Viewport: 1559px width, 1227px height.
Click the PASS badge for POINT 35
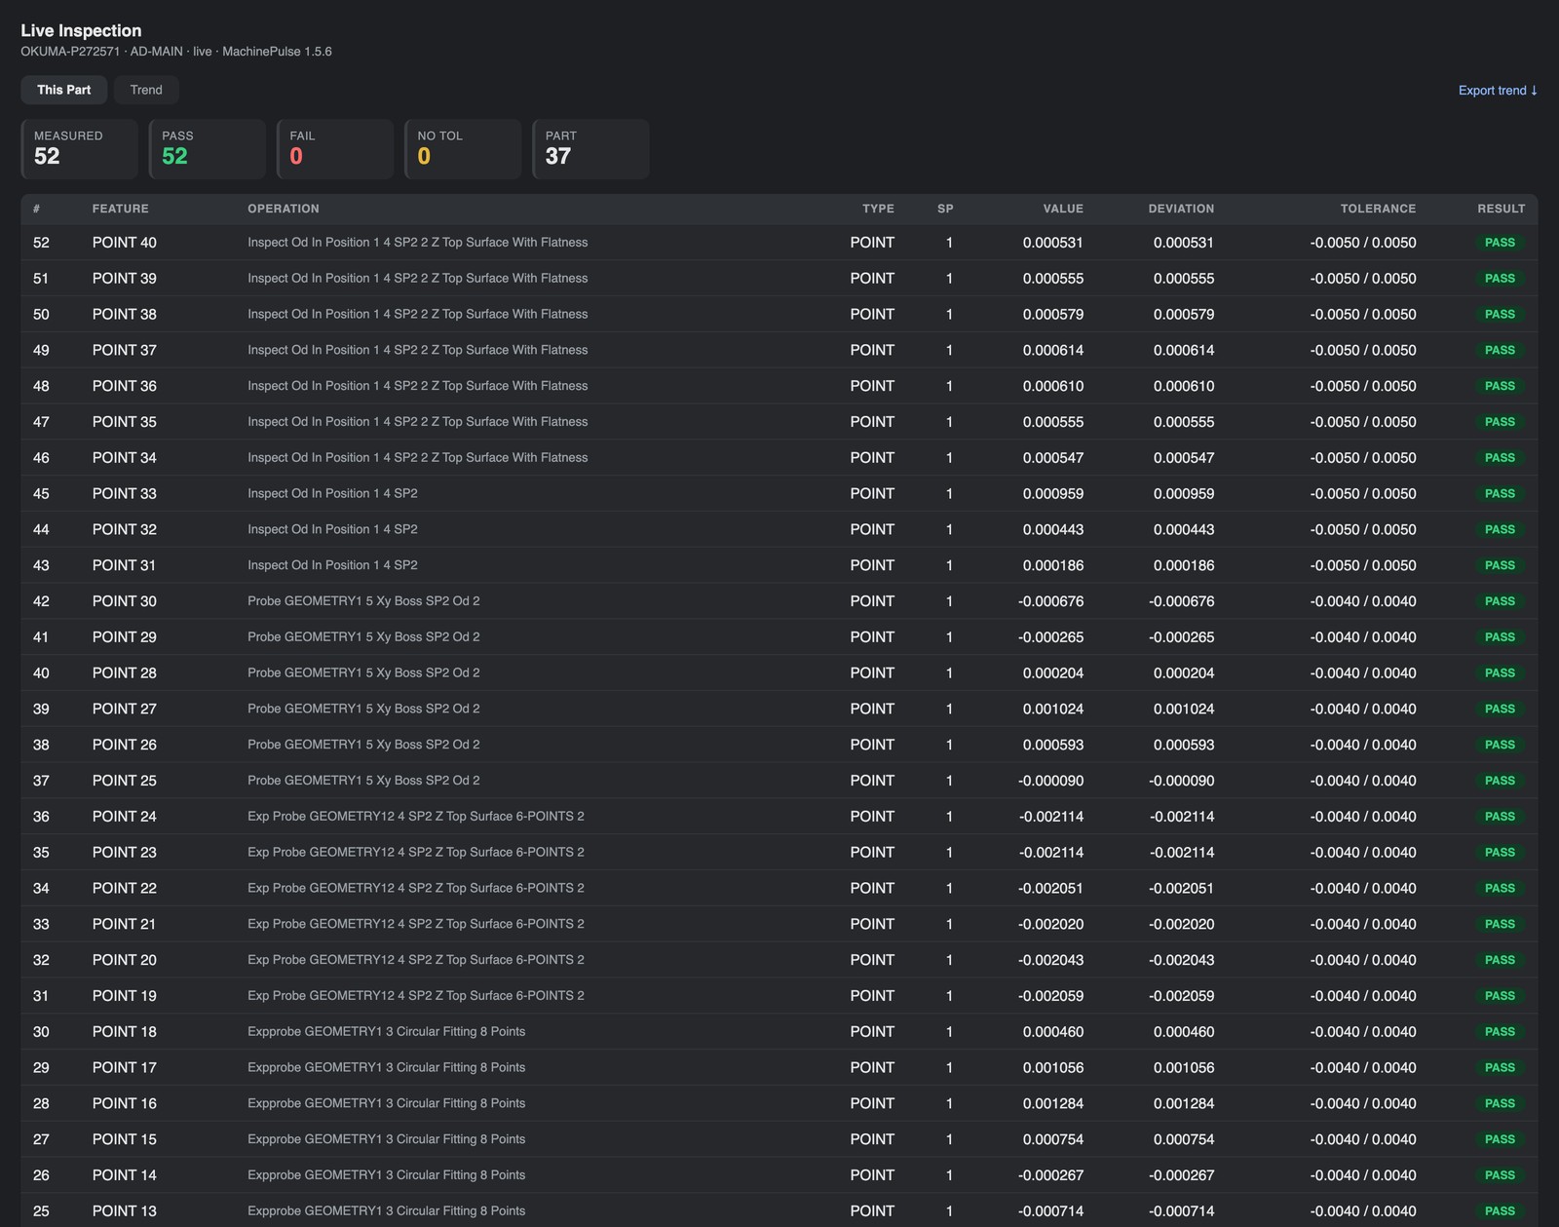tap(1500, 422)
